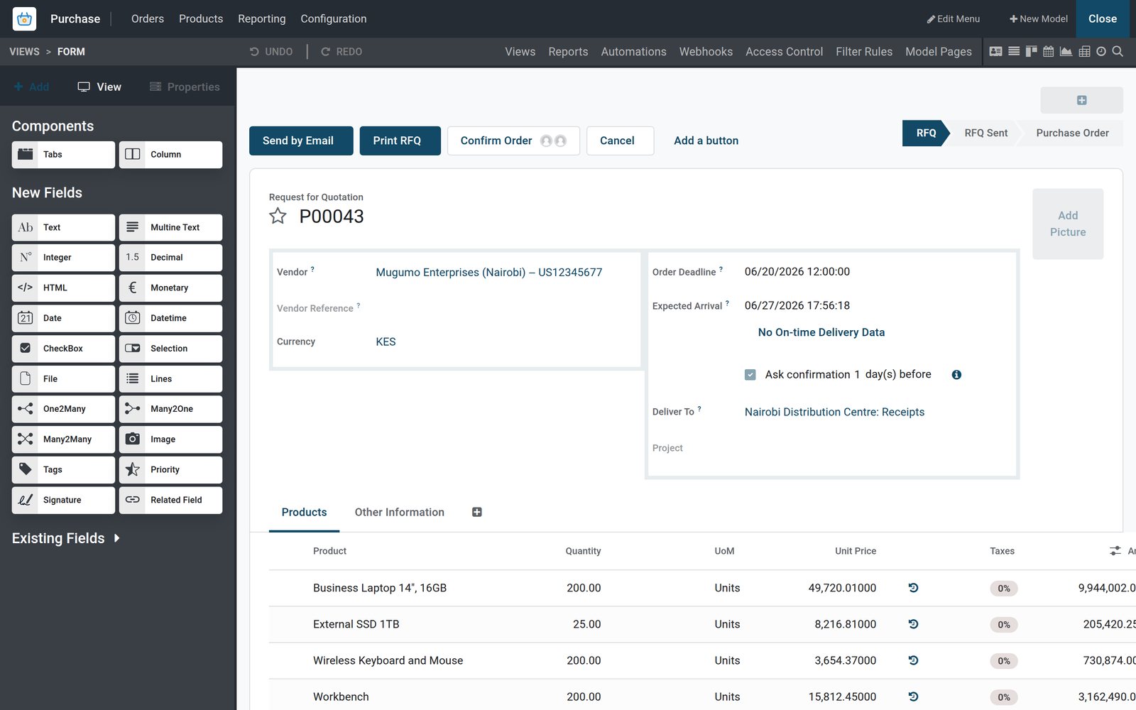Select the Many2Many field component

tap(63, 439)
